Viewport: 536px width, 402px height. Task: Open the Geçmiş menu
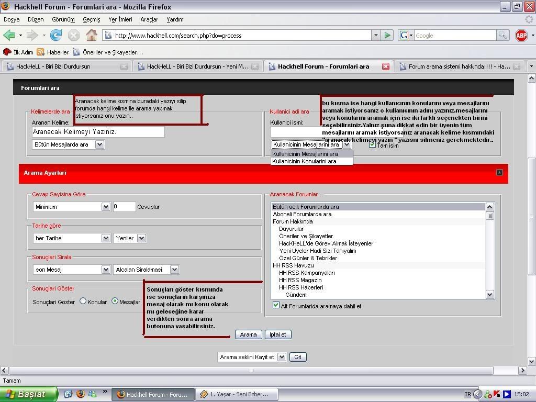(x=91, y=19)
